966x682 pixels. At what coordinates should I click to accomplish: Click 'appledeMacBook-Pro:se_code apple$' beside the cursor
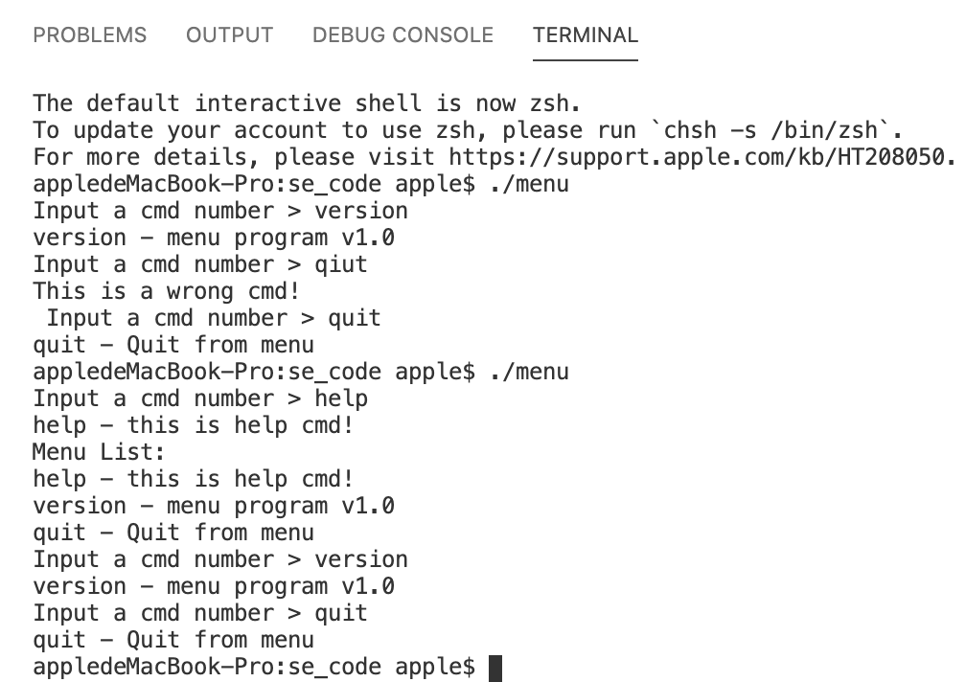[254, 668]
